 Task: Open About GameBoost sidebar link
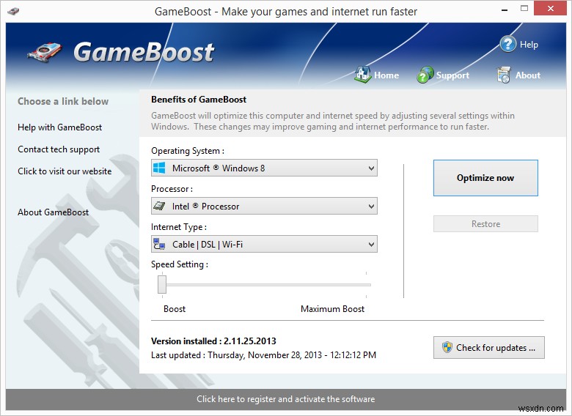click(54, 212)
